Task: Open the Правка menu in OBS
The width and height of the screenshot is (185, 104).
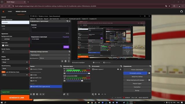Action: (x=39, y=19)
